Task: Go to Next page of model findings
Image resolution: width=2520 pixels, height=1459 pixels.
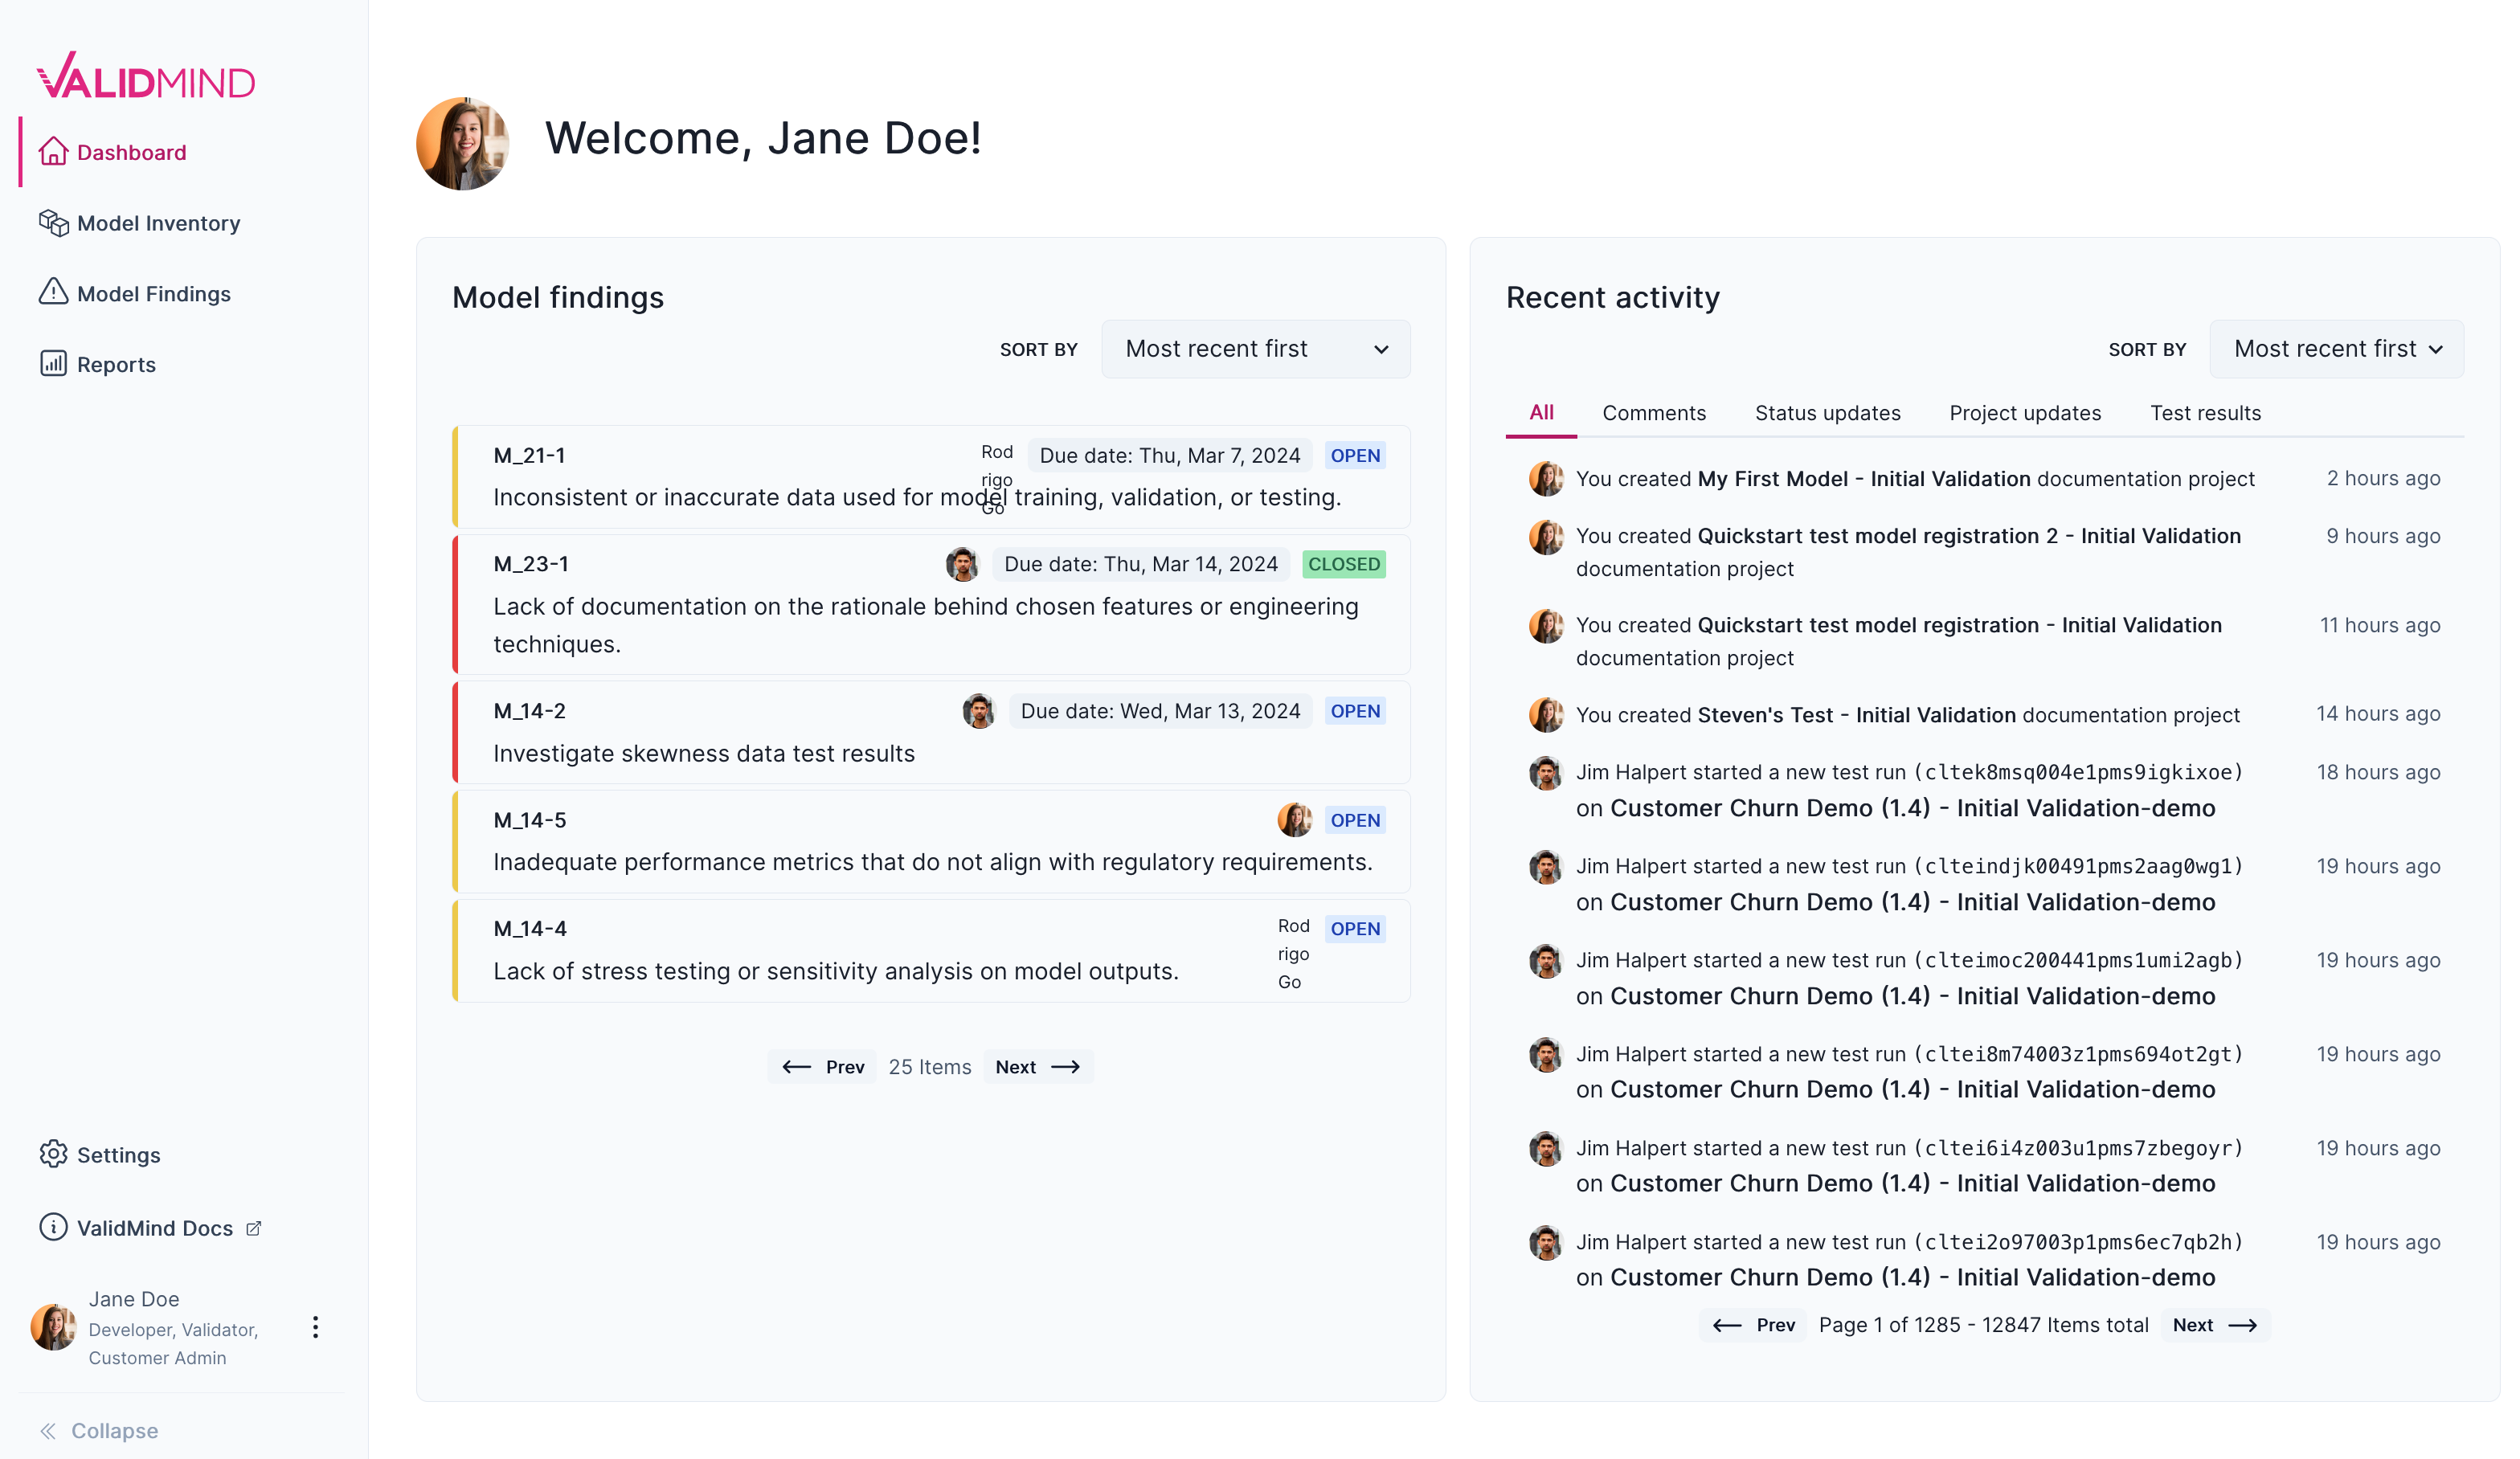Action: click(x=1037, y=1066)
